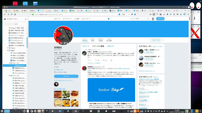
Task: Save page to Pocket icon
Action: tap(132, 14)
